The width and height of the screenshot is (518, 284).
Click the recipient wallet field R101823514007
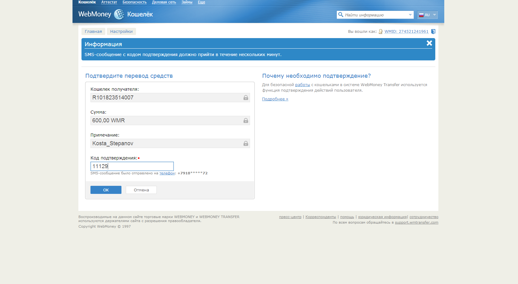click(170, 98)
